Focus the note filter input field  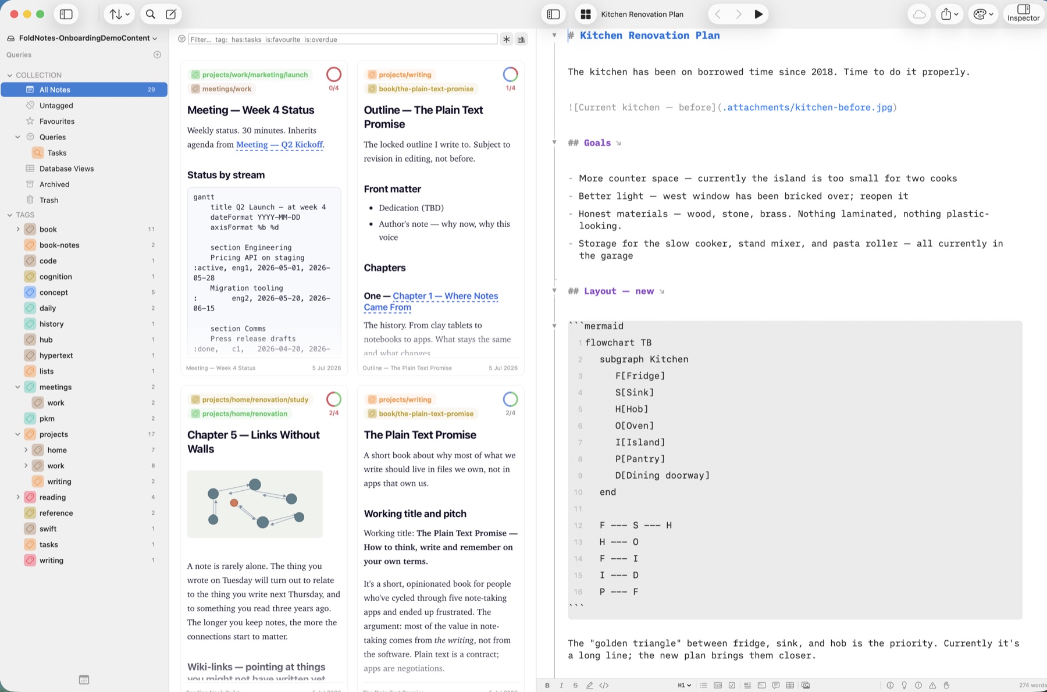pyautogui.click(x=343, y=39)
